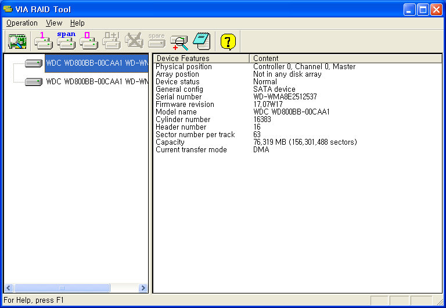The width and height of the screenshot is (446, 308).
Task: Create a RAID 1 array icon
Action: (44, 41)
